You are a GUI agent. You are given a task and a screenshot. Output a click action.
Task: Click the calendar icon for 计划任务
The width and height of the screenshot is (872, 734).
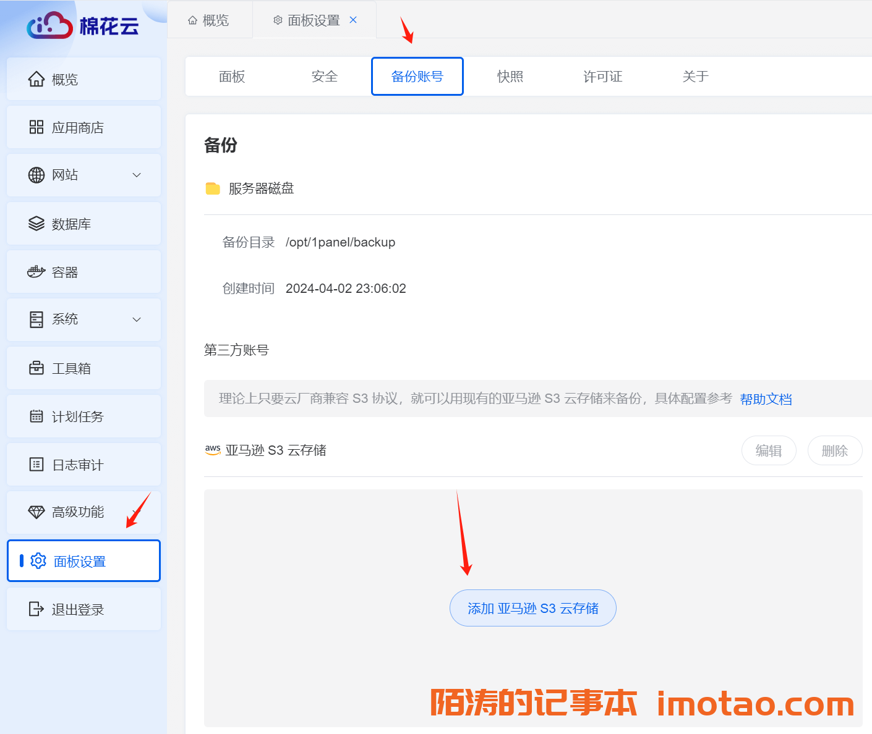[36, 416]
